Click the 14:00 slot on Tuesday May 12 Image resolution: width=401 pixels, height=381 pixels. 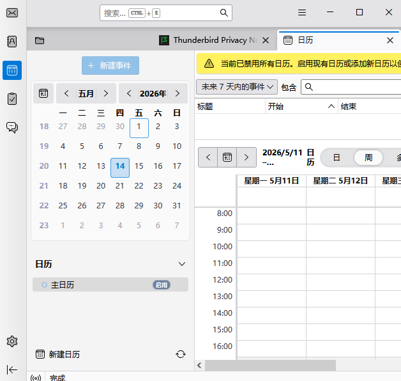340,315
